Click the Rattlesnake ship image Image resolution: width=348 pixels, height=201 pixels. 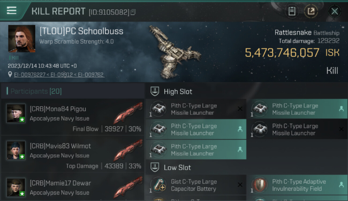(x=174, y=52)
